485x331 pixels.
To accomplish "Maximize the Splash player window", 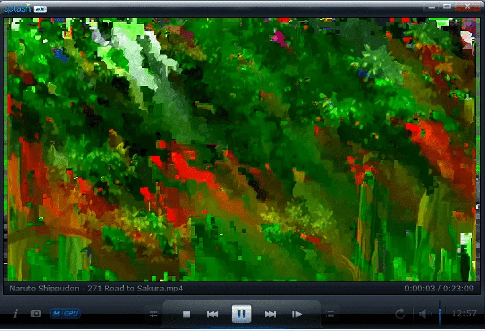I will click(x=446, y=7).
